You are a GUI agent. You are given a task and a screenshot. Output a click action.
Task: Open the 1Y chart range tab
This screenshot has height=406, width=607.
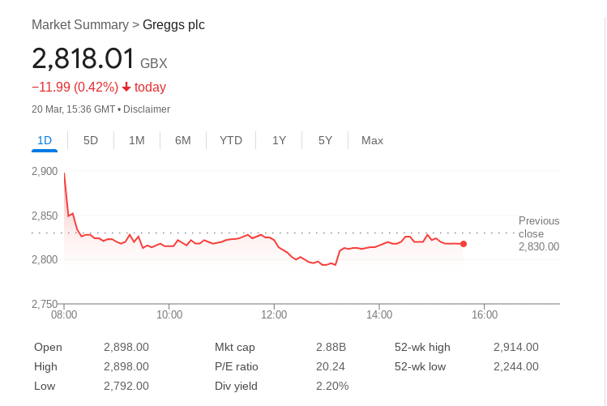[x=280, y=140]
